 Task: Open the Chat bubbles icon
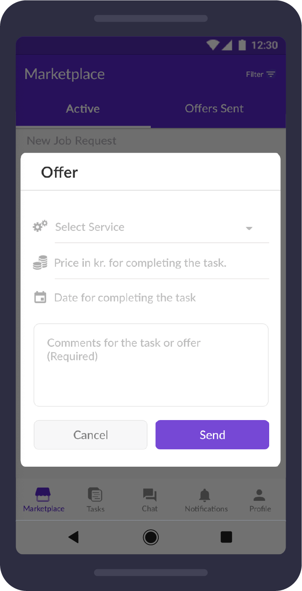150,495
